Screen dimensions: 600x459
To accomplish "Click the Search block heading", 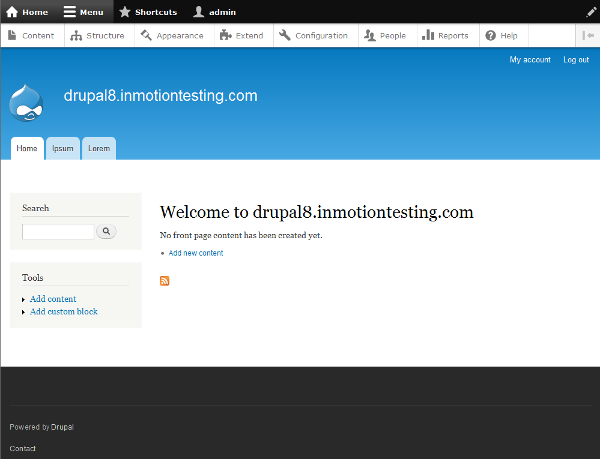I will tap(35, 208).
